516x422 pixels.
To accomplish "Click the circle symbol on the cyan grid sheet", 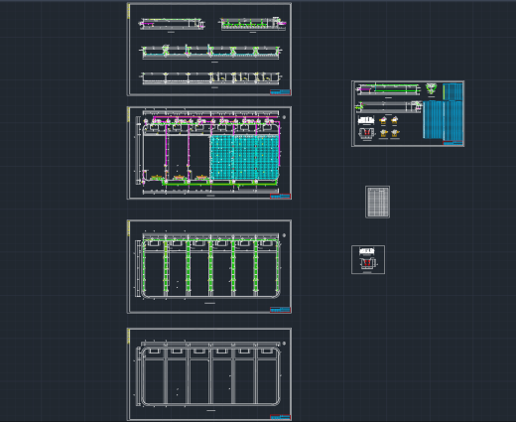I will 284,117.
